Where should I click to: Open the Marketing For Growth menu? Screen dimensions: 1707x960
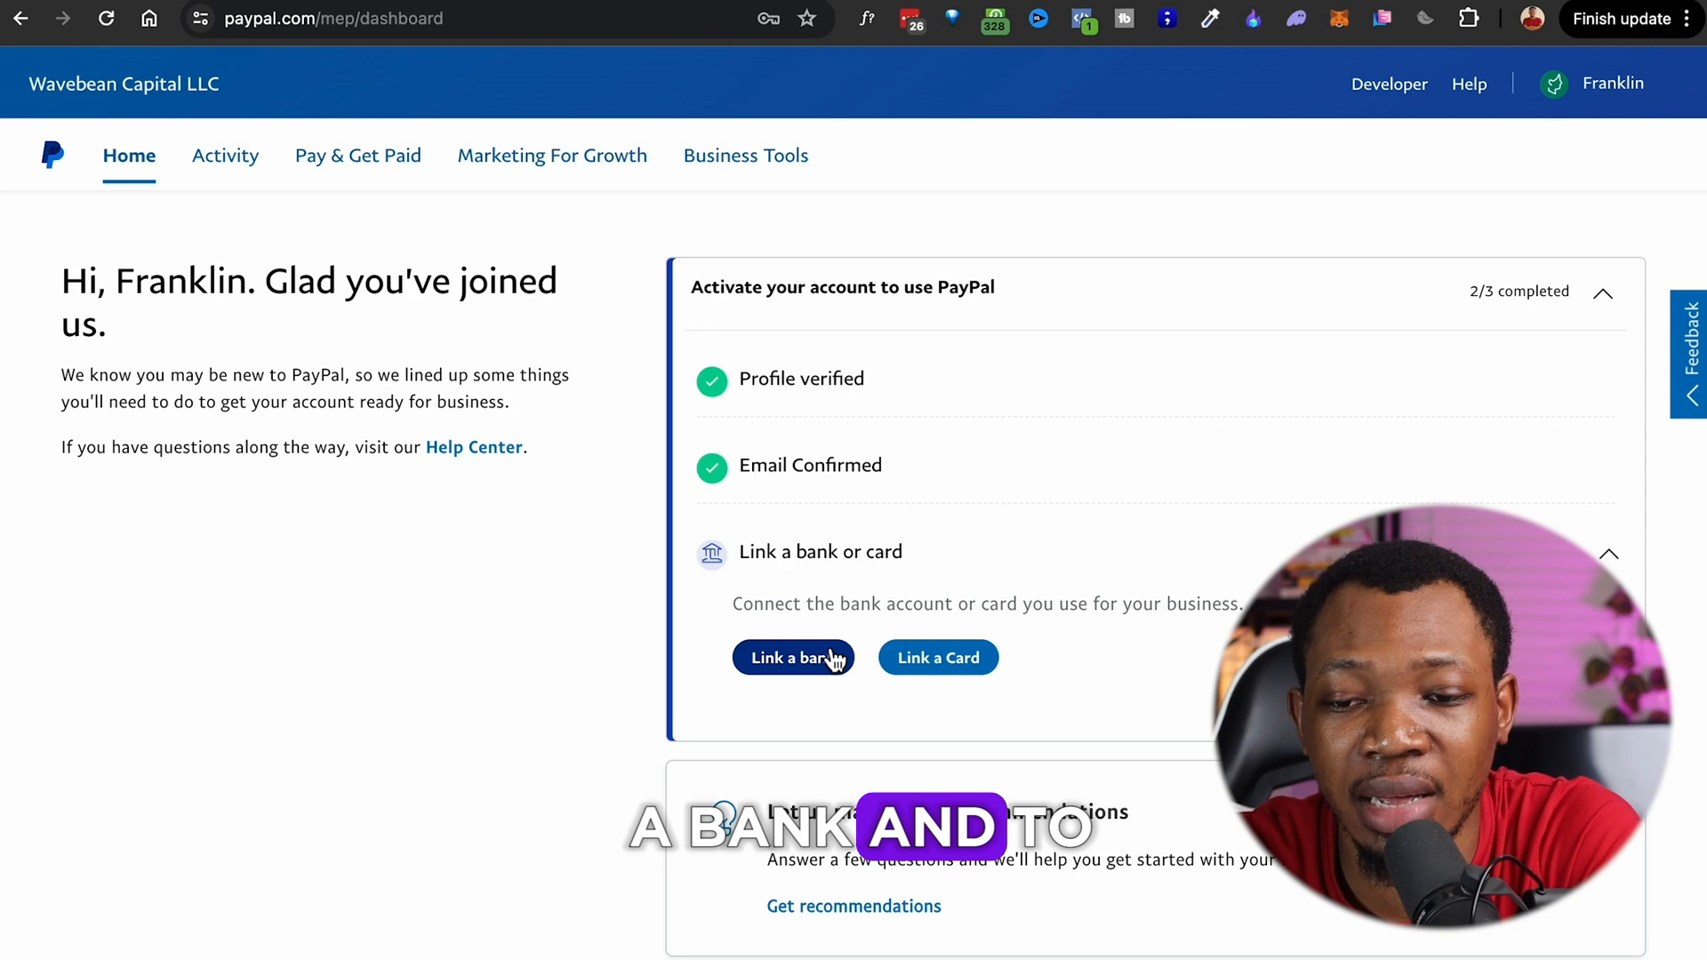click(x=552, y=156)
